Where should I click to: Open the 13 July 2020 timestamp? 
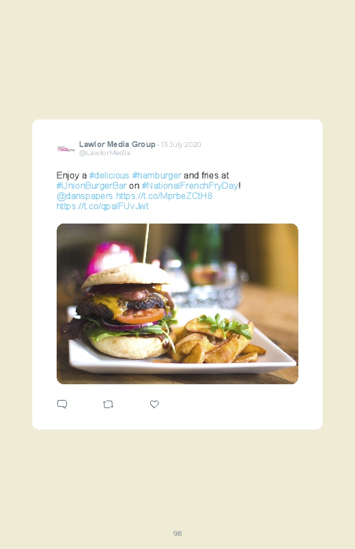(181, 145)
